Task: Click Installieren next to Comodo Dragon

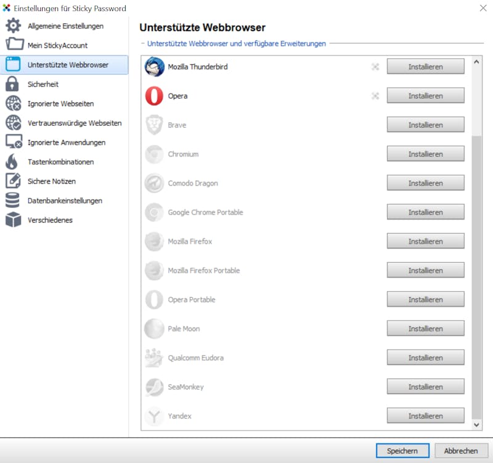Action: coord(425,183)
